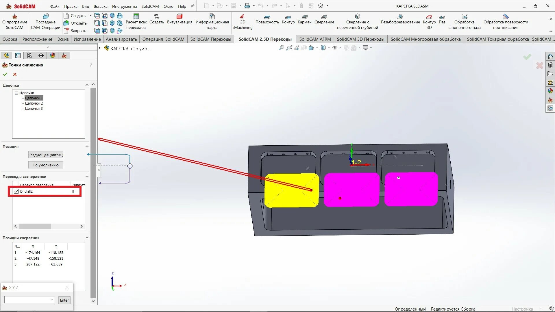
Task: Switch to the SolidCAM manager panel tab
Action: (x=64, y=55)
